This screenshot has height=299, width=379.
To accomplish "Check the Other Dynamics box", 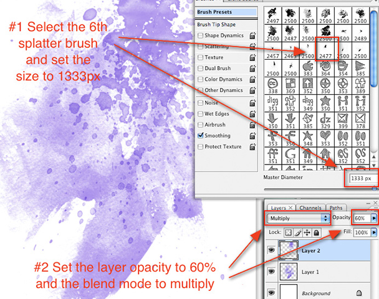I will pos(200,90).
